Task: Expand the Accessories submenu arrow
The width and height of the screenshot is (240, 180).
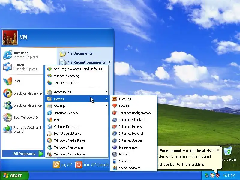Action: [x=106, y=92]
